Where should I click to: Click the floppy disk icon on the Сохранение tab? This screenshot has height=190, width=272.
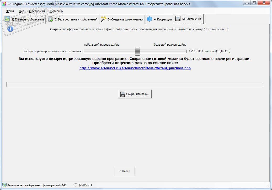[x=178, y=19]
